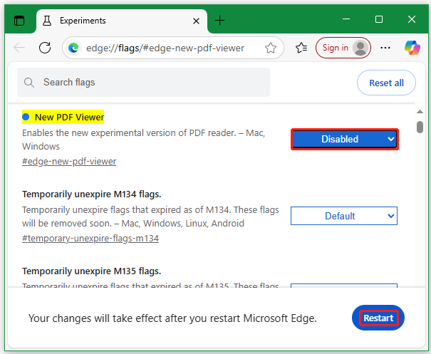Click the Restart button
Viewport: 431px width, 354px height.
(x=378, y=318)
